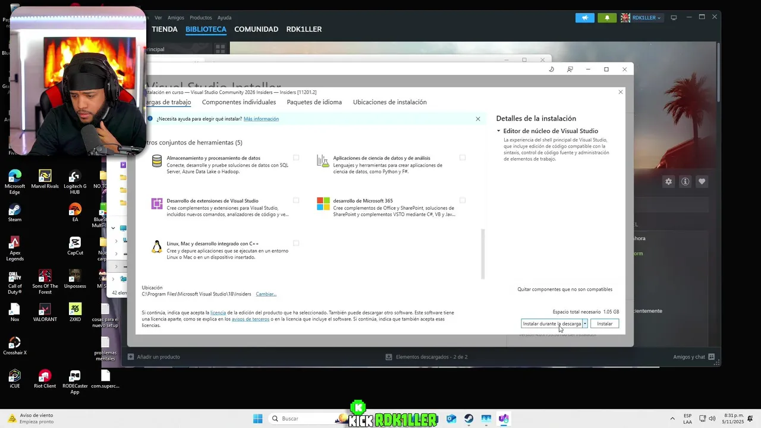
Task: Dismiss the help info banner
Action: 478,119
